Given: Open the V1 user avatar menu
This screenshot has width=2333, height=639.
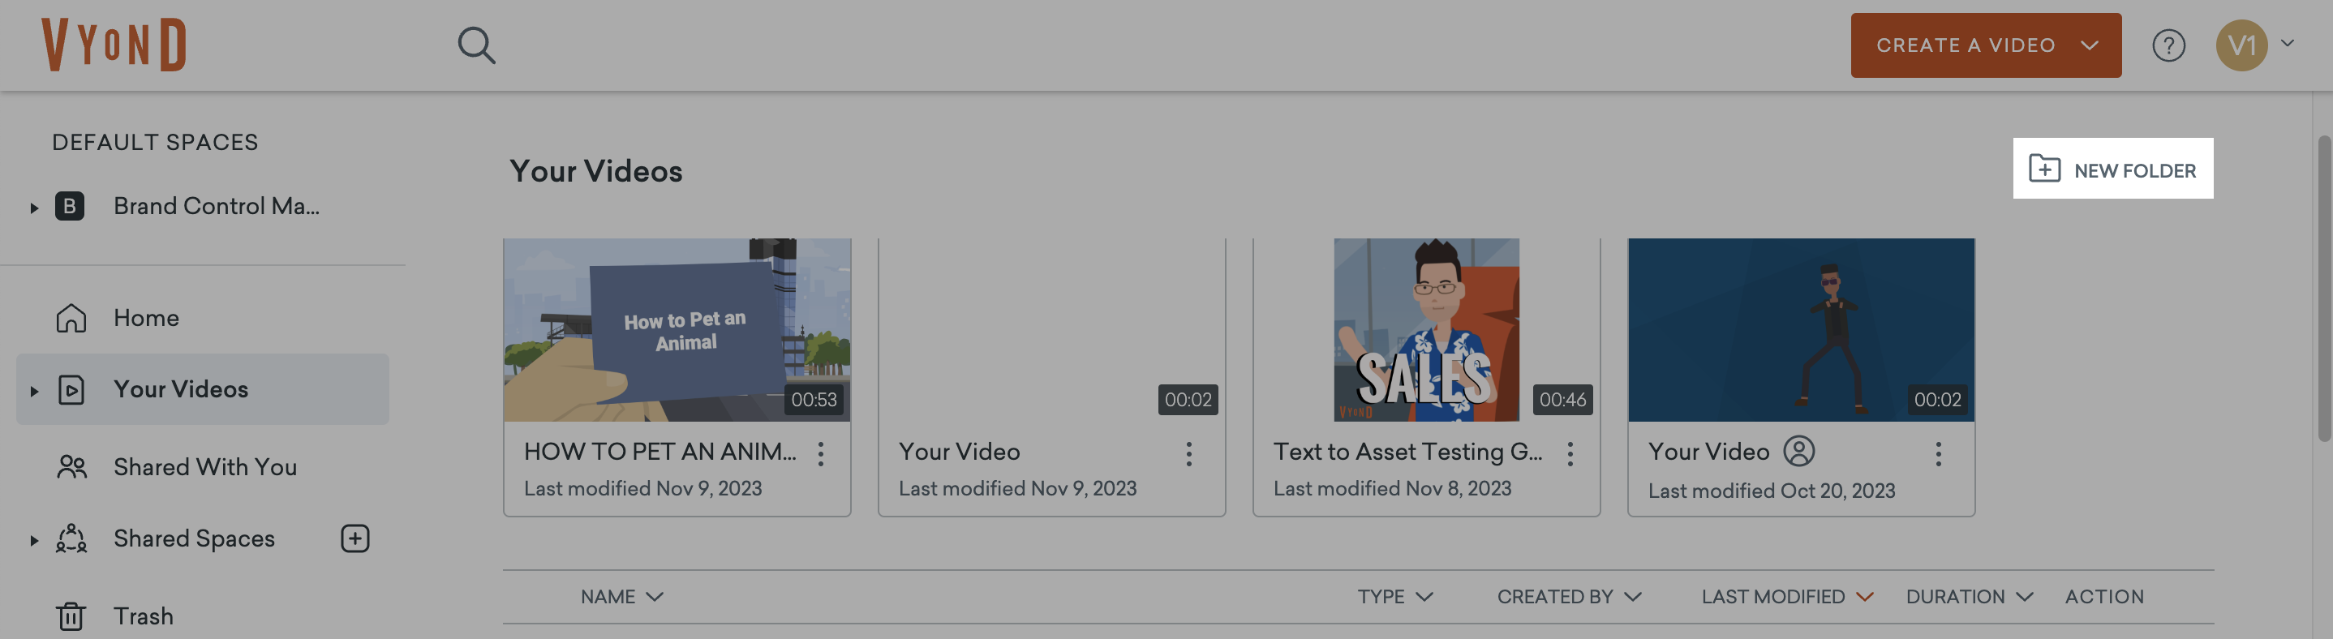Looking at the screenshot, I should (2241, 45).
